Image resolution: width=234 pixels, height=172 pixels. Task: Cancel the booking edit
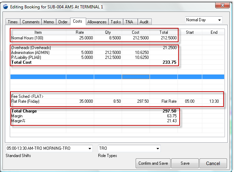point(213,163)
